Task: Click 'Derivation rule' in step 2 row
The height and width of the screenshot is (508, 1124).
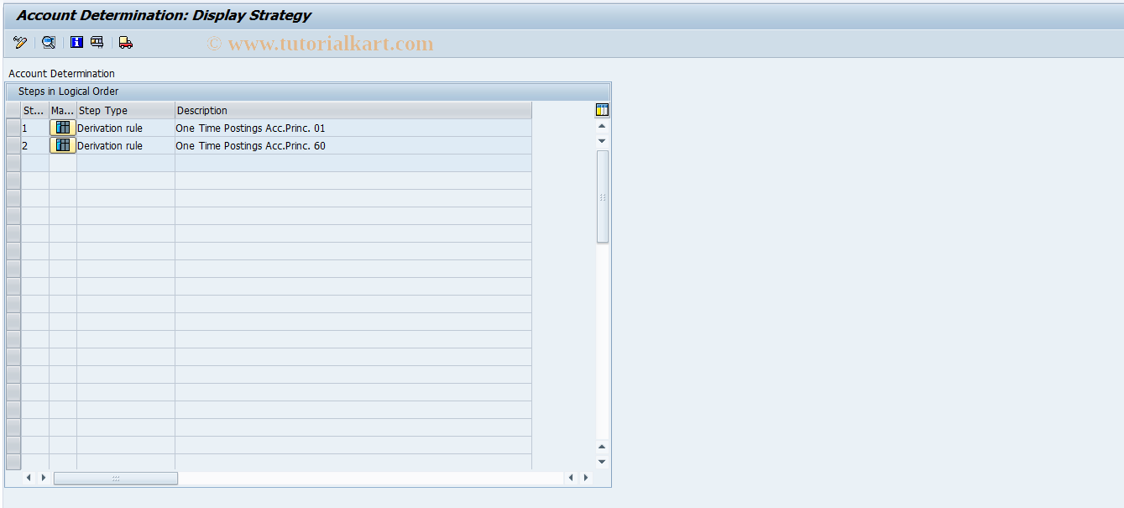Action: coord(126,146)
